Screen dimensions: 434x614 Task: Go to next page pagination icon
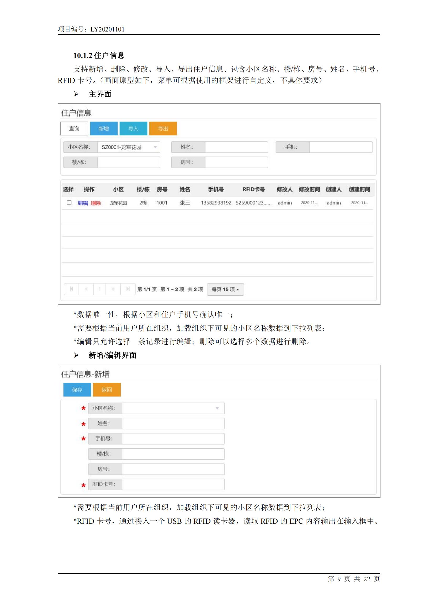[113, 289]
